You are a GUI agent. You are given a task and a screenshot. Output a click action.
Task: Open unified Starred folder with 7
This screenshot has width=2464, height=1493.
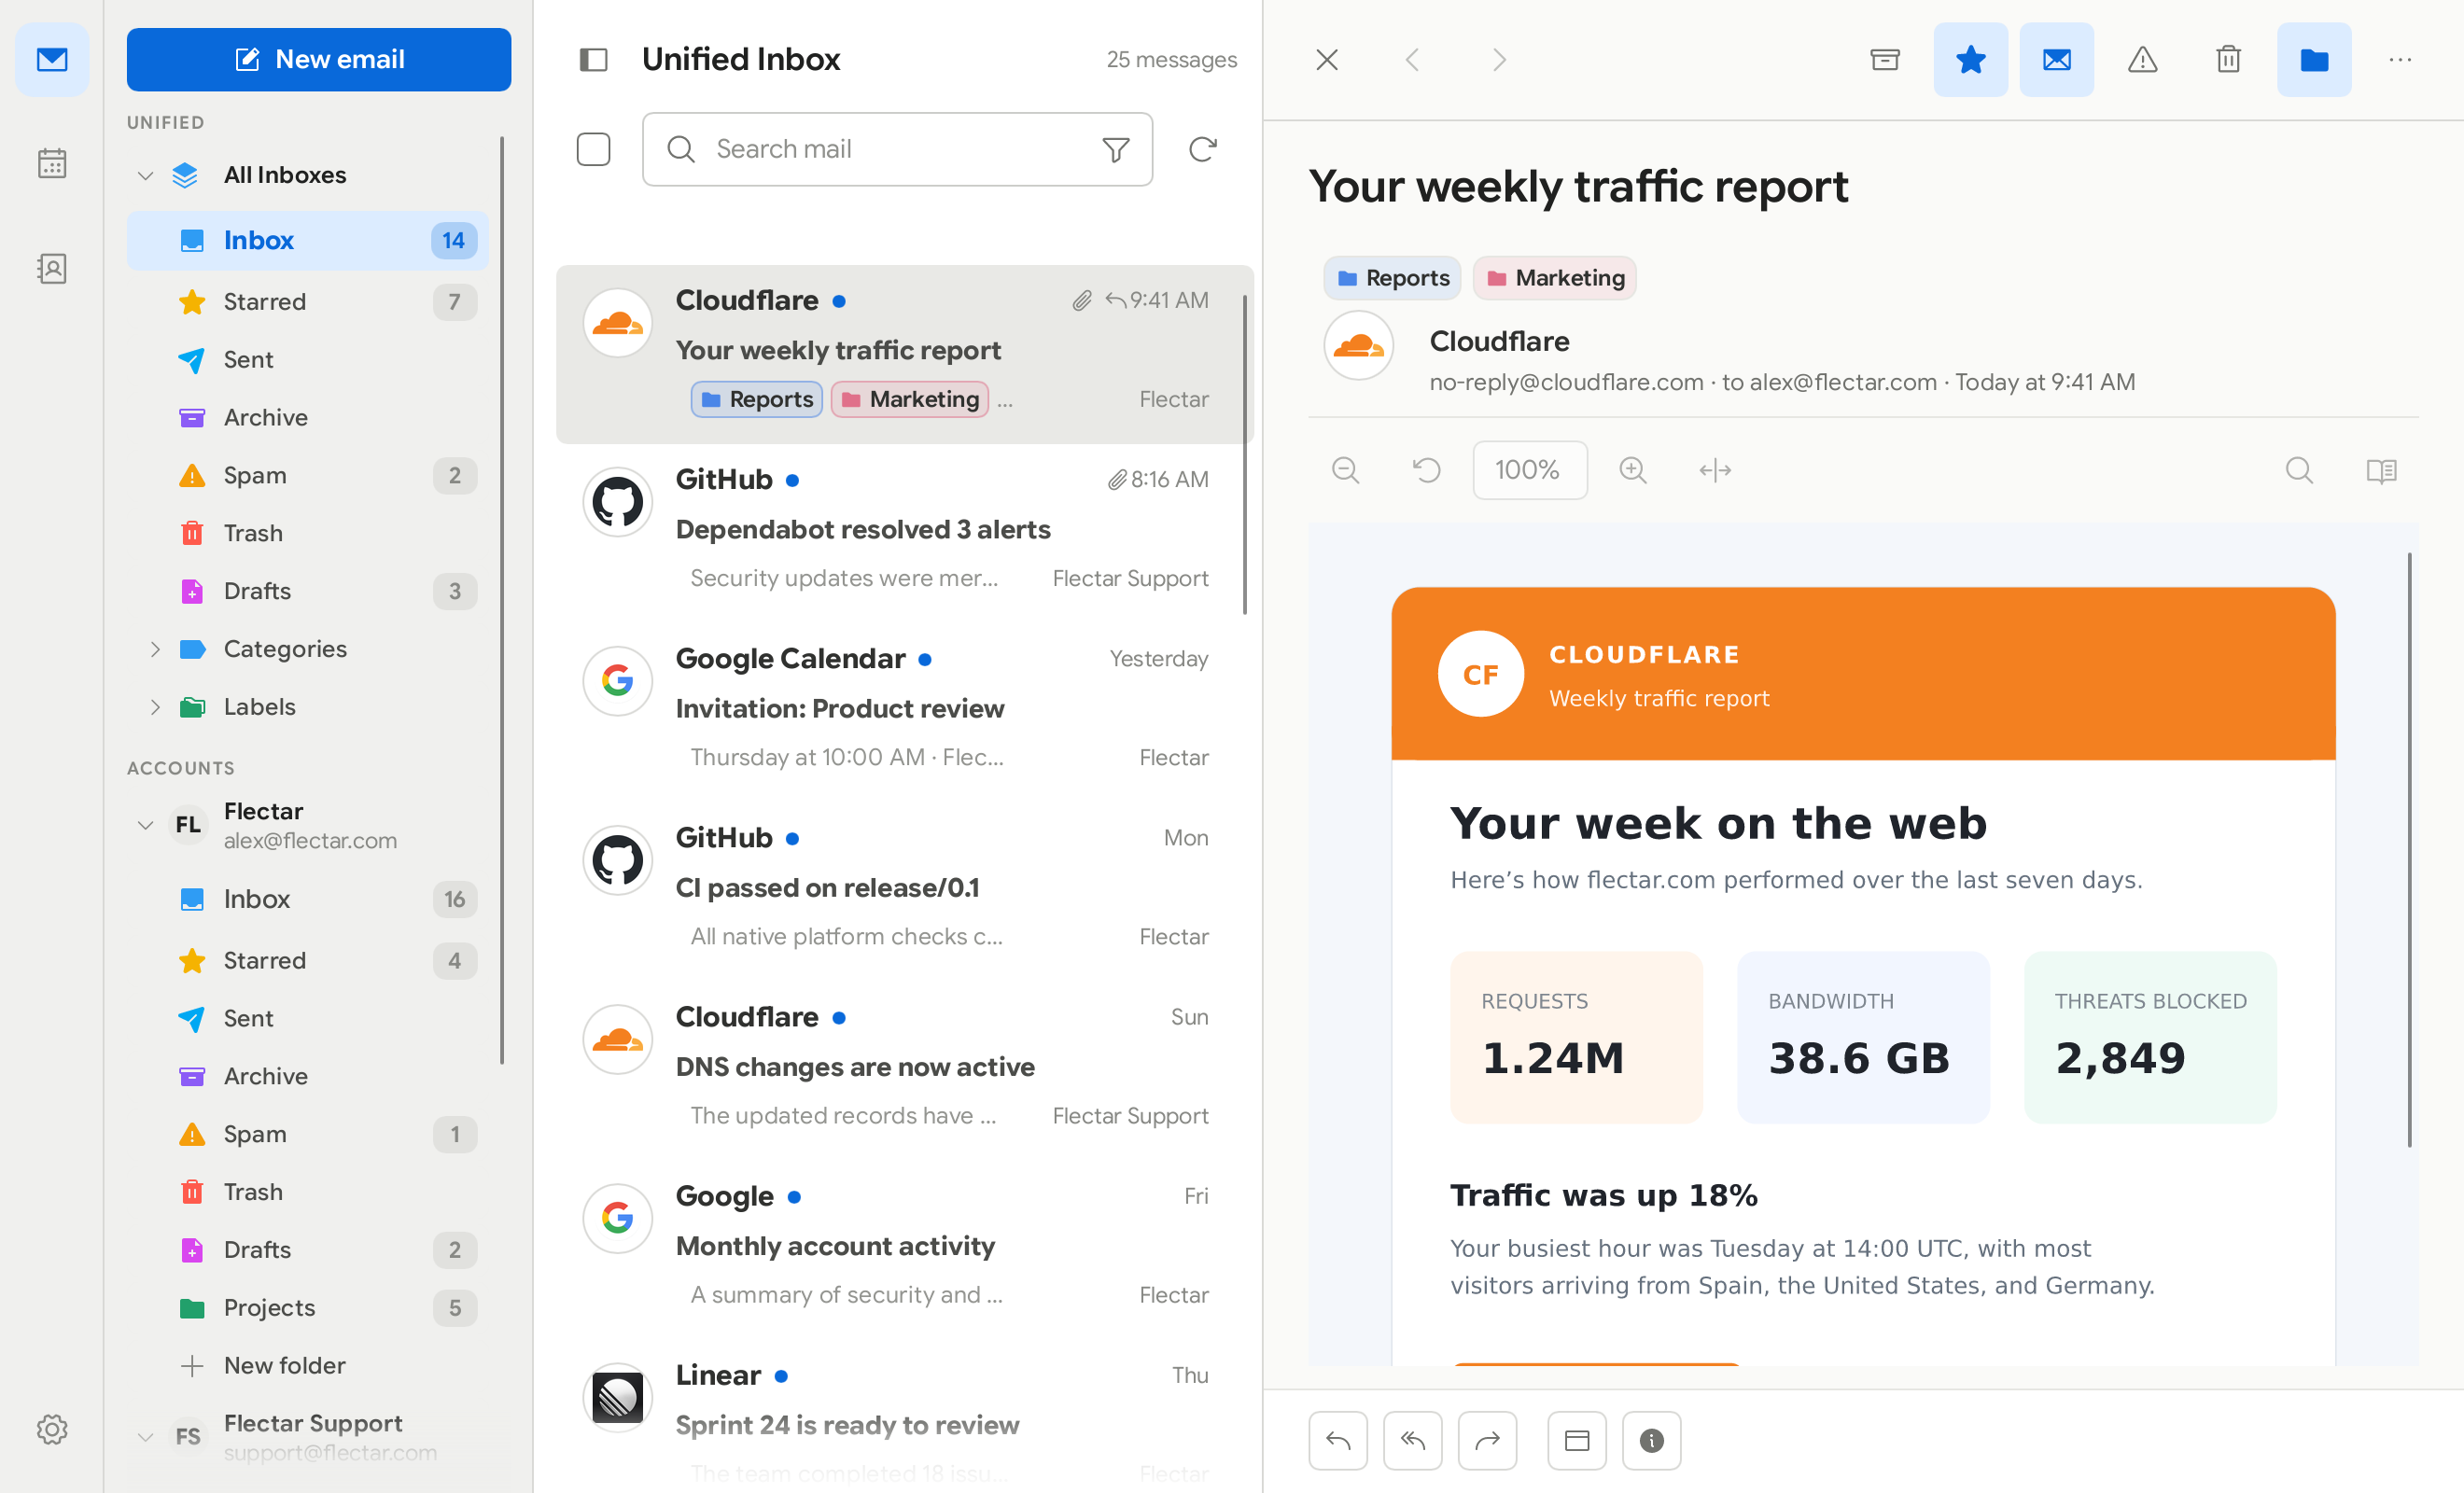click(x=308, y=302)
